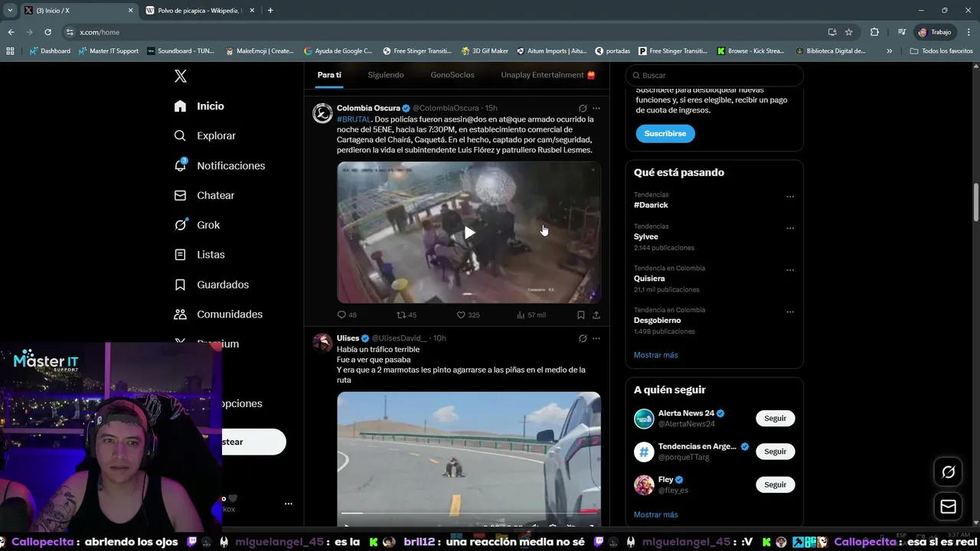Open options for Quisiera trend
The image size is (980, 551).
(x=790, y=270)
